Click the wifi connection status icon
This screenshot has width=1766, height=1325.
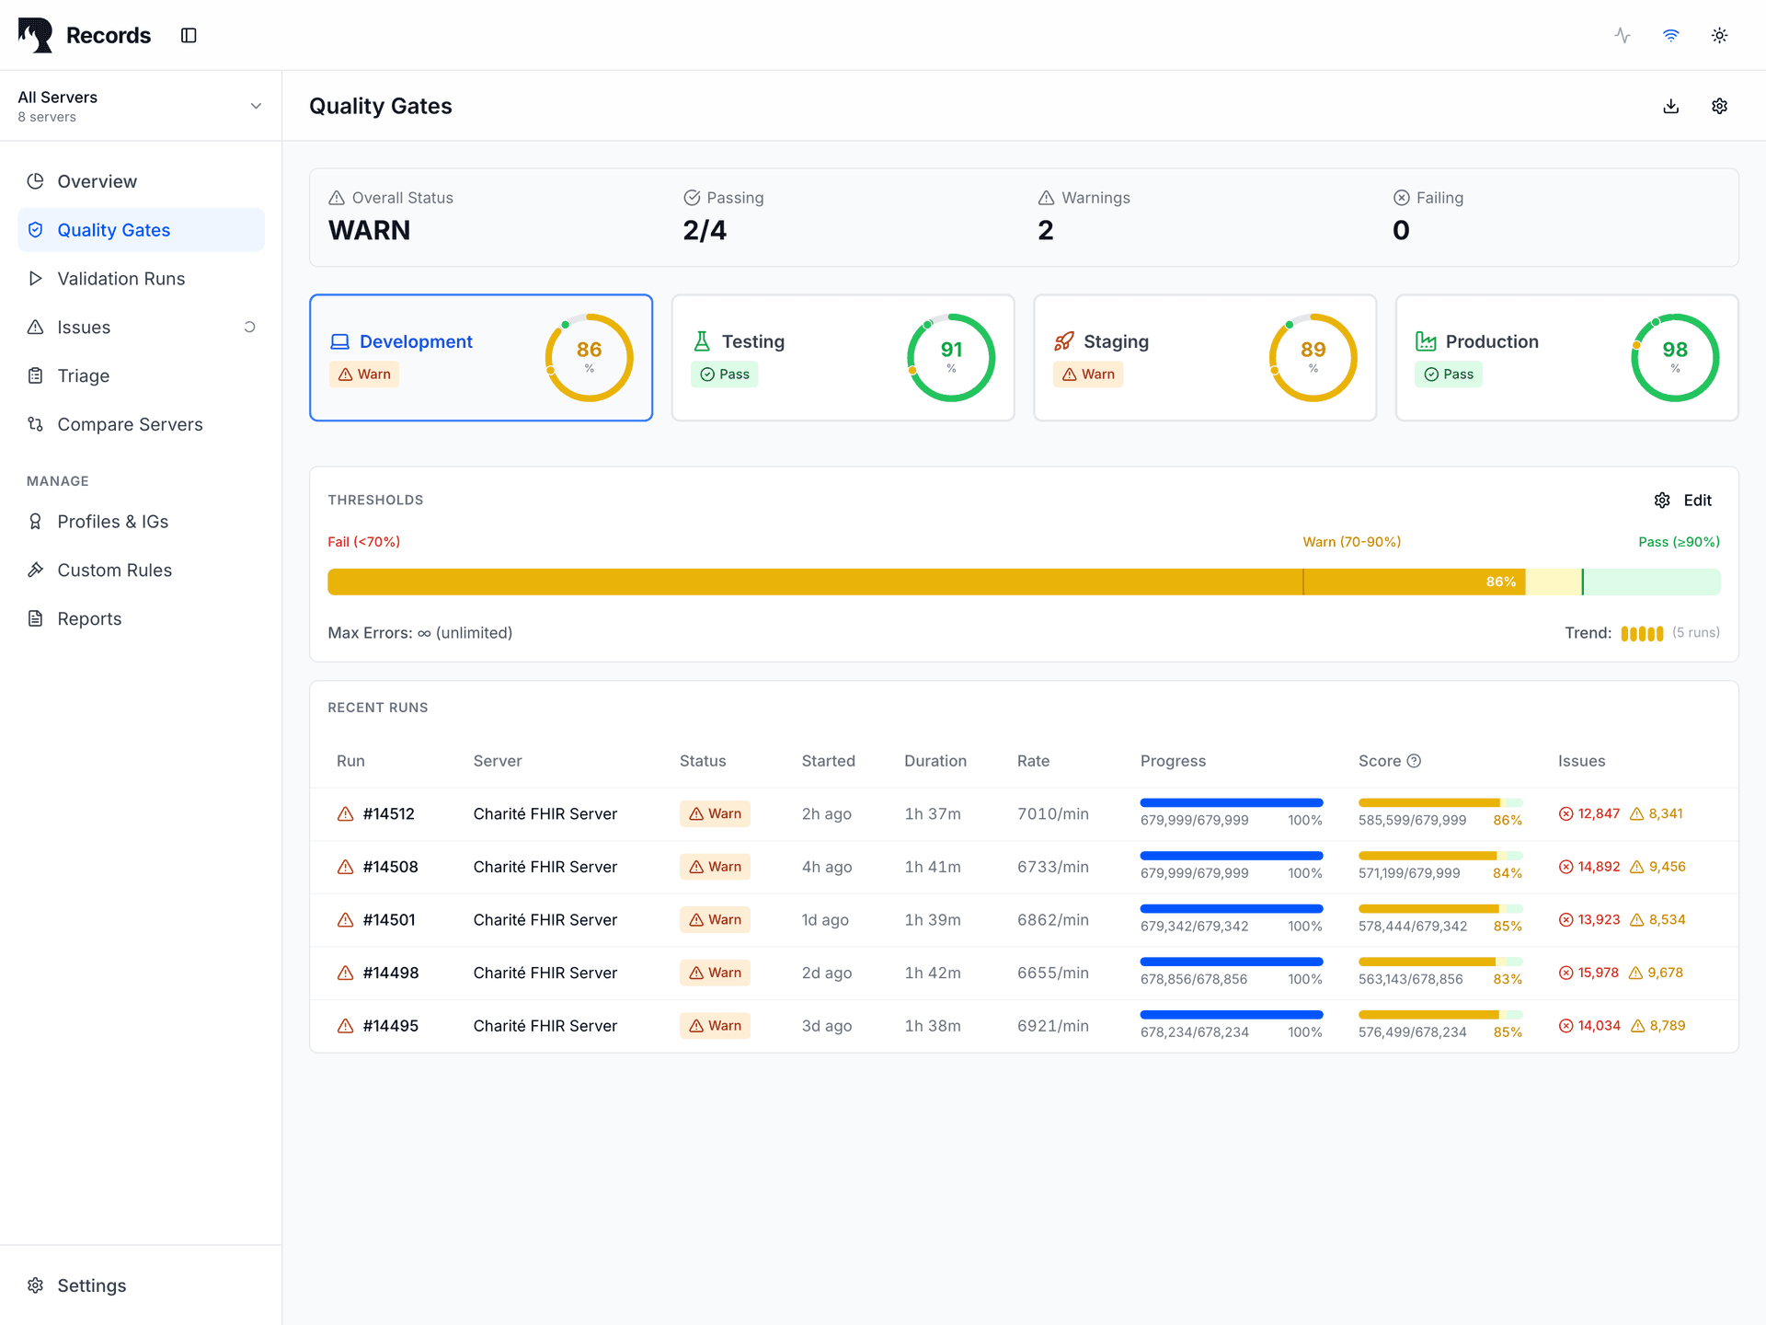pyautogui.click(x=1671, y=35)
